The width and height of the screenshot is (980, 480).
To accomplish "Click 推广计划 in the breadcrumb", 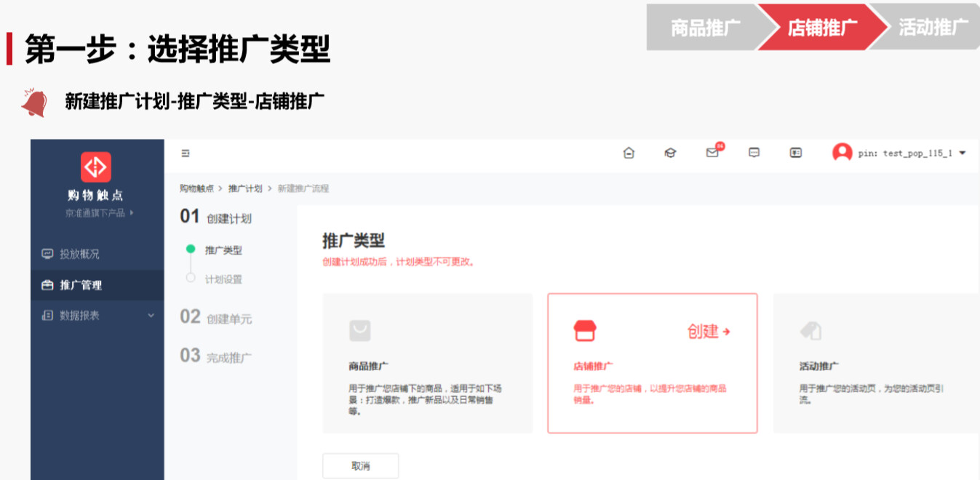I will click(x=245, y=188).
